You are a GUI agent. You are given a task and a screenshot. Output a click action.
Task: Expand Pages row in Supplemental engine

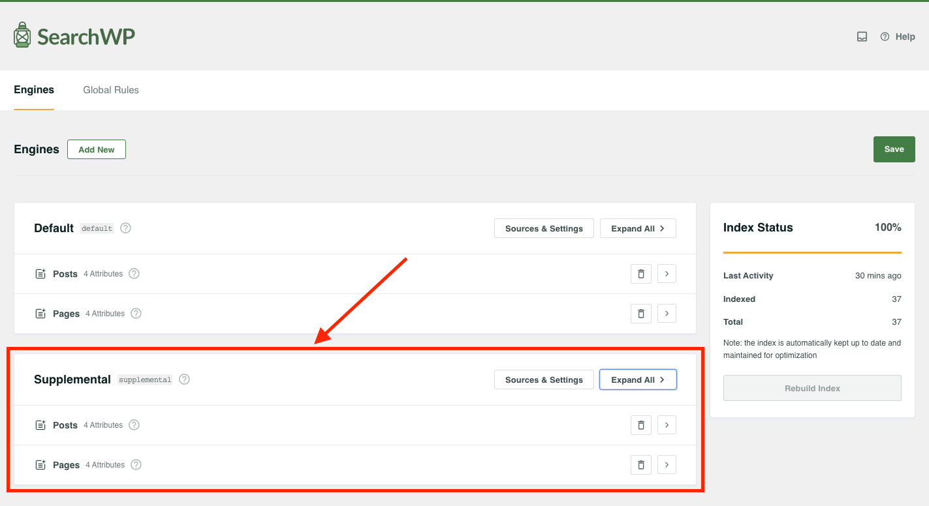(667, 465)
